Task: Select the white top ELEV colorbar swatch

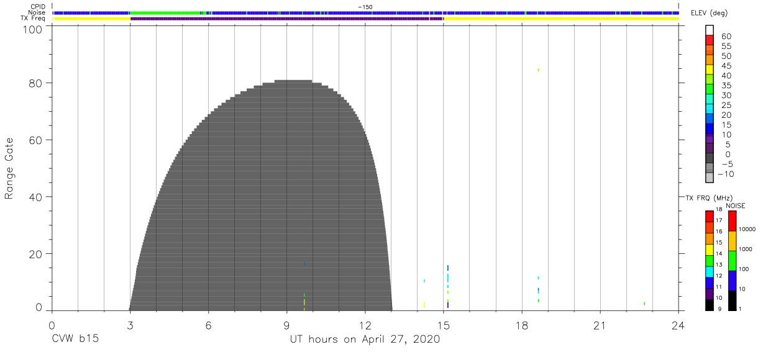Action: coord(710,30)
